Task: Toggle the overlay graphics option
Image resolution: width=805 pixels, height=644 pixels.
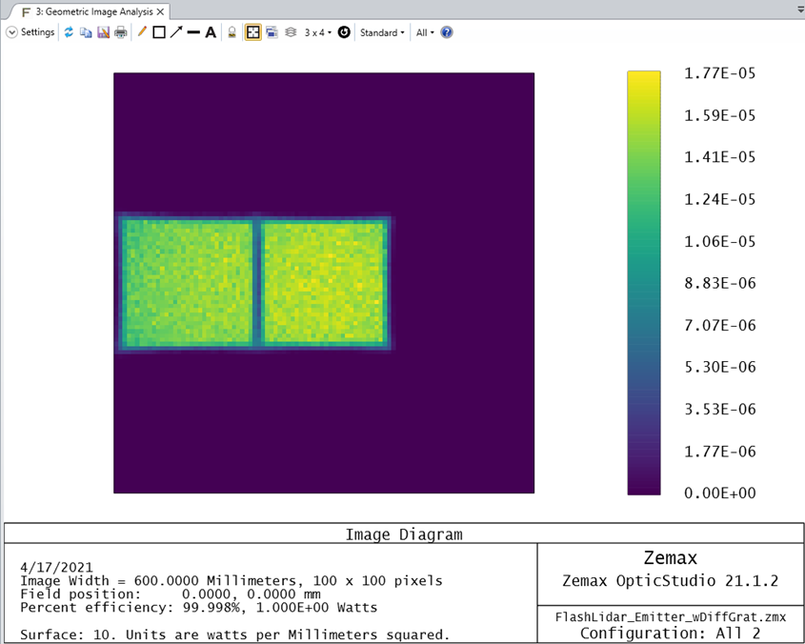Action: [270, 31]
